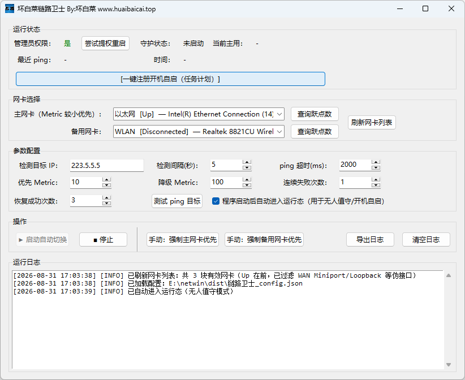Open the 主网卡 adapter dropdown

[x=199, y=114]
